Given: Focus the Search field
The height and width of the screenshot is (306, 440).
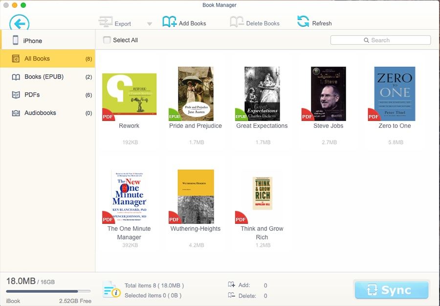Looking at the screenshot, I should click(x=380, y=40).
